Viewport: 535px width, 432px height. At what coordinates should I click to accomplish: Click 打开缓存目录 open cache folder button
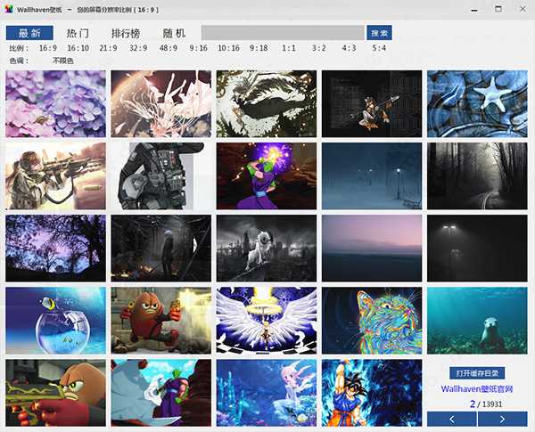(478, 372)
